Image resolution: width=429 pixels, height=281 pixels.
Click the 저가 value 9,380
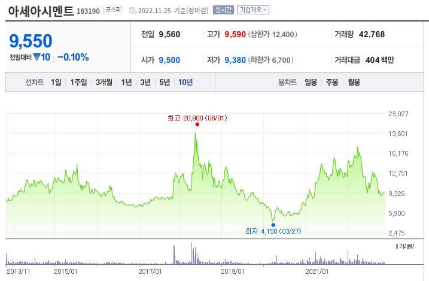235,60
